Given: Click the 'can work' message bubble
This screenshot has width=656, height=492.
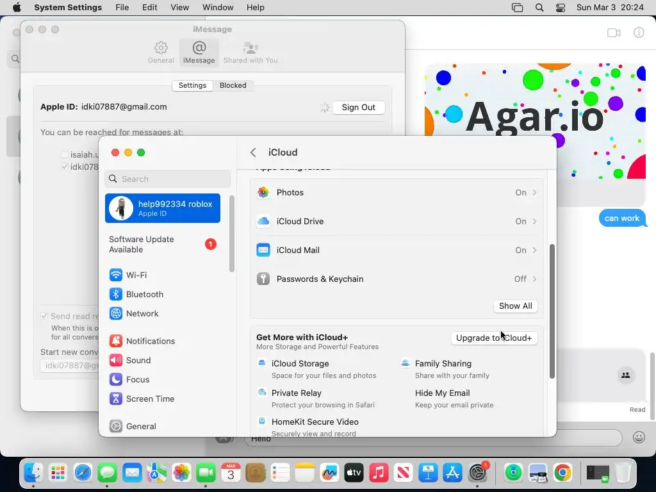Looking at the screenshot, I should pyautogui.click(x=623, y=218).
